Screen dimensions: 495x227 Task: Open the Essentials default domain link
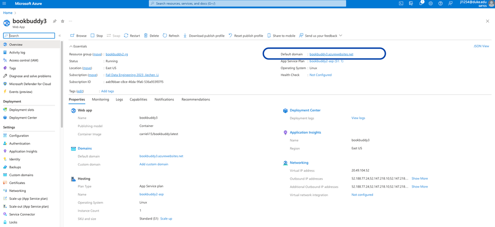(331, 54)
